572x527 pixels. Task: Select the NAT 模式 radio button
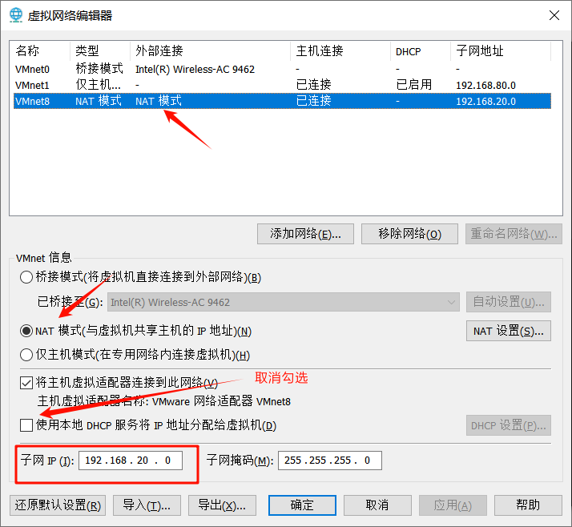tap(26, 331)
